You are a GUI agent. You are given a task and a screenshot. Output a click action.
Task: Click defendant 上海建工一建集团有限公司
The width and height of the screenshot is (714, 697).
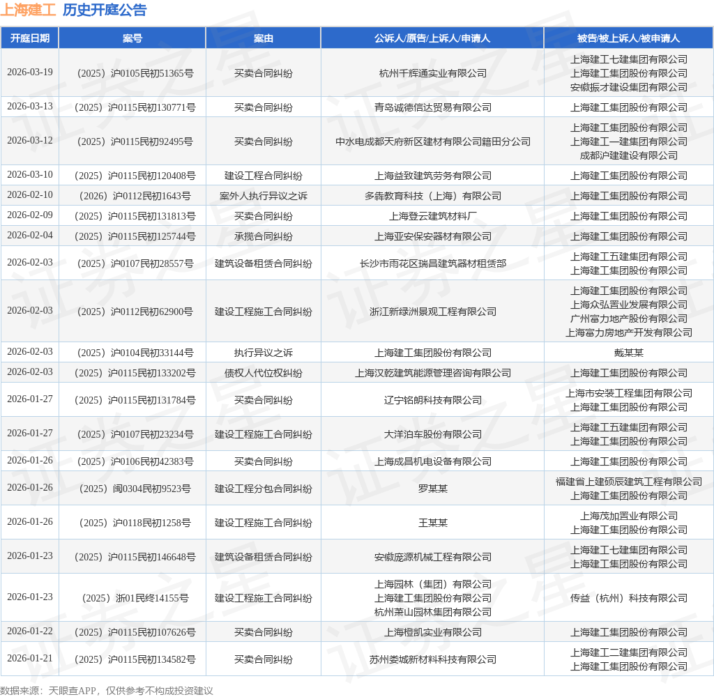click(x=628, y=141)
